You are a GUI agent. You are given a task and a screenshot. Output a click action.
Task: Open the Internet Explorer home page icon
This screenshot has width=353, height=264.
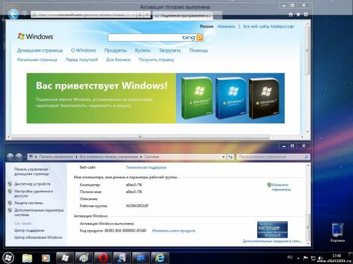291,15
